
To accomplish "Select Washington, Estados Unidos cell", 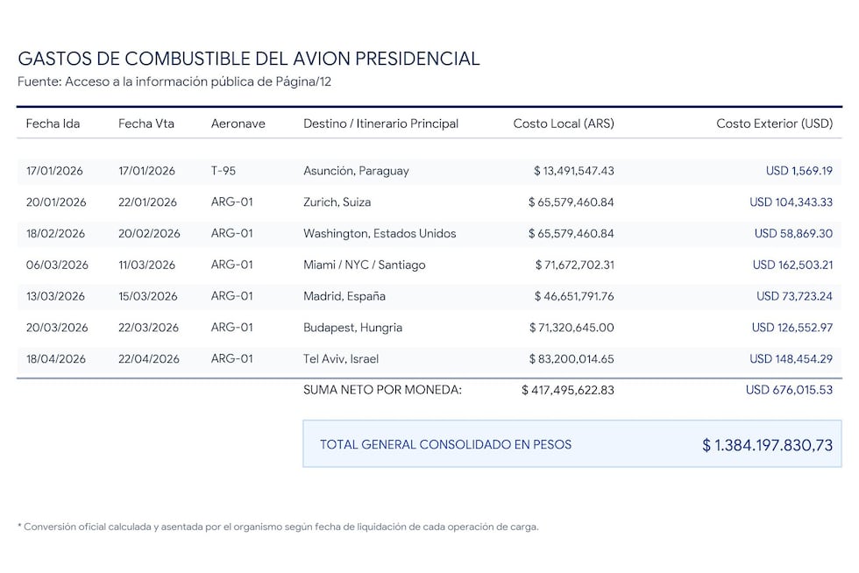I will coord(380,233).
